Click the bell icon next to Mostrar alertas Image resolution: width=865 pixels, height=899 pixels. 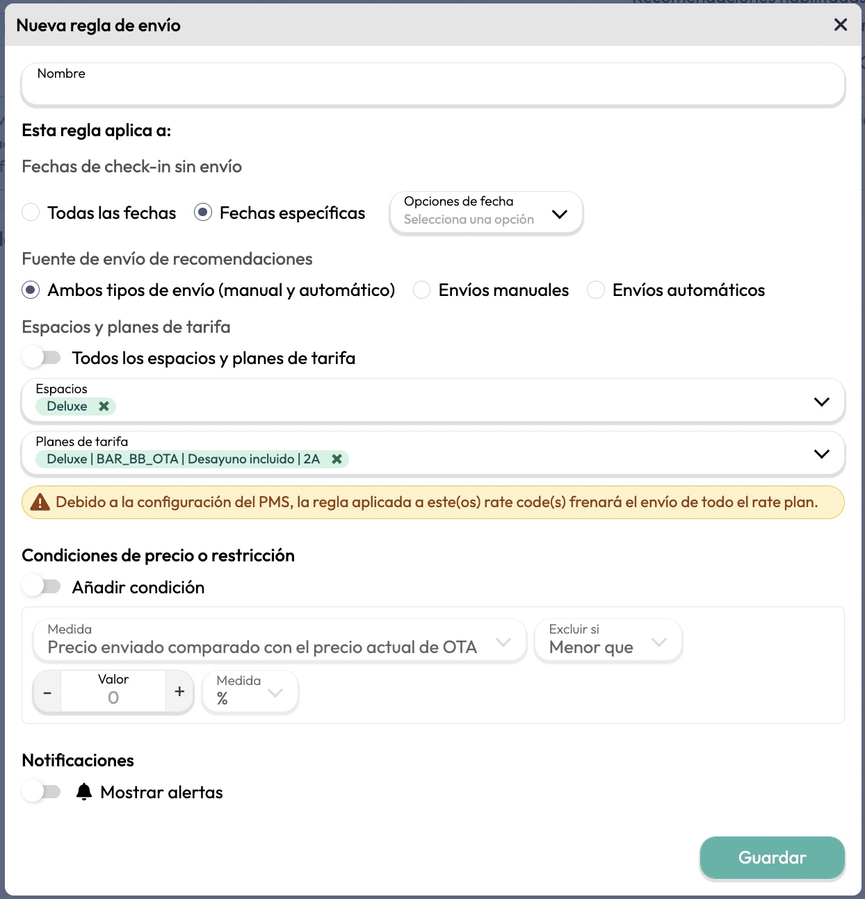click(84, 792)
